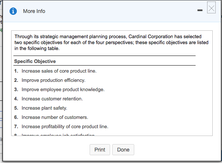Click the 'Specific Objective' column header
222x163 pixels.
pyautogui.click(x=35, y=61)
